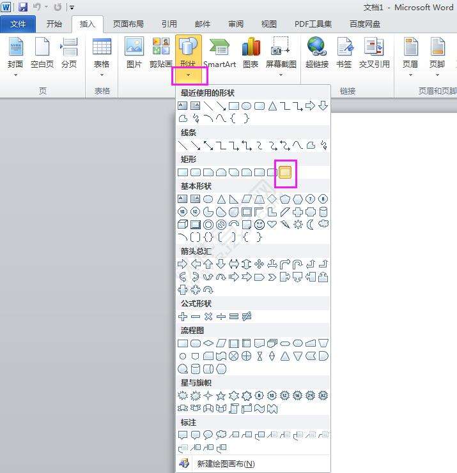Screen dimensions: 457x473
Task: Select the 4-point star in 星与旗帜
Action: click(208, 396)
